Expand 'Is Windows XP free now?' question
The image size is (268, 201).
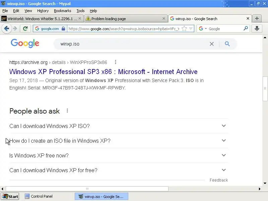[x=119, y=155]
